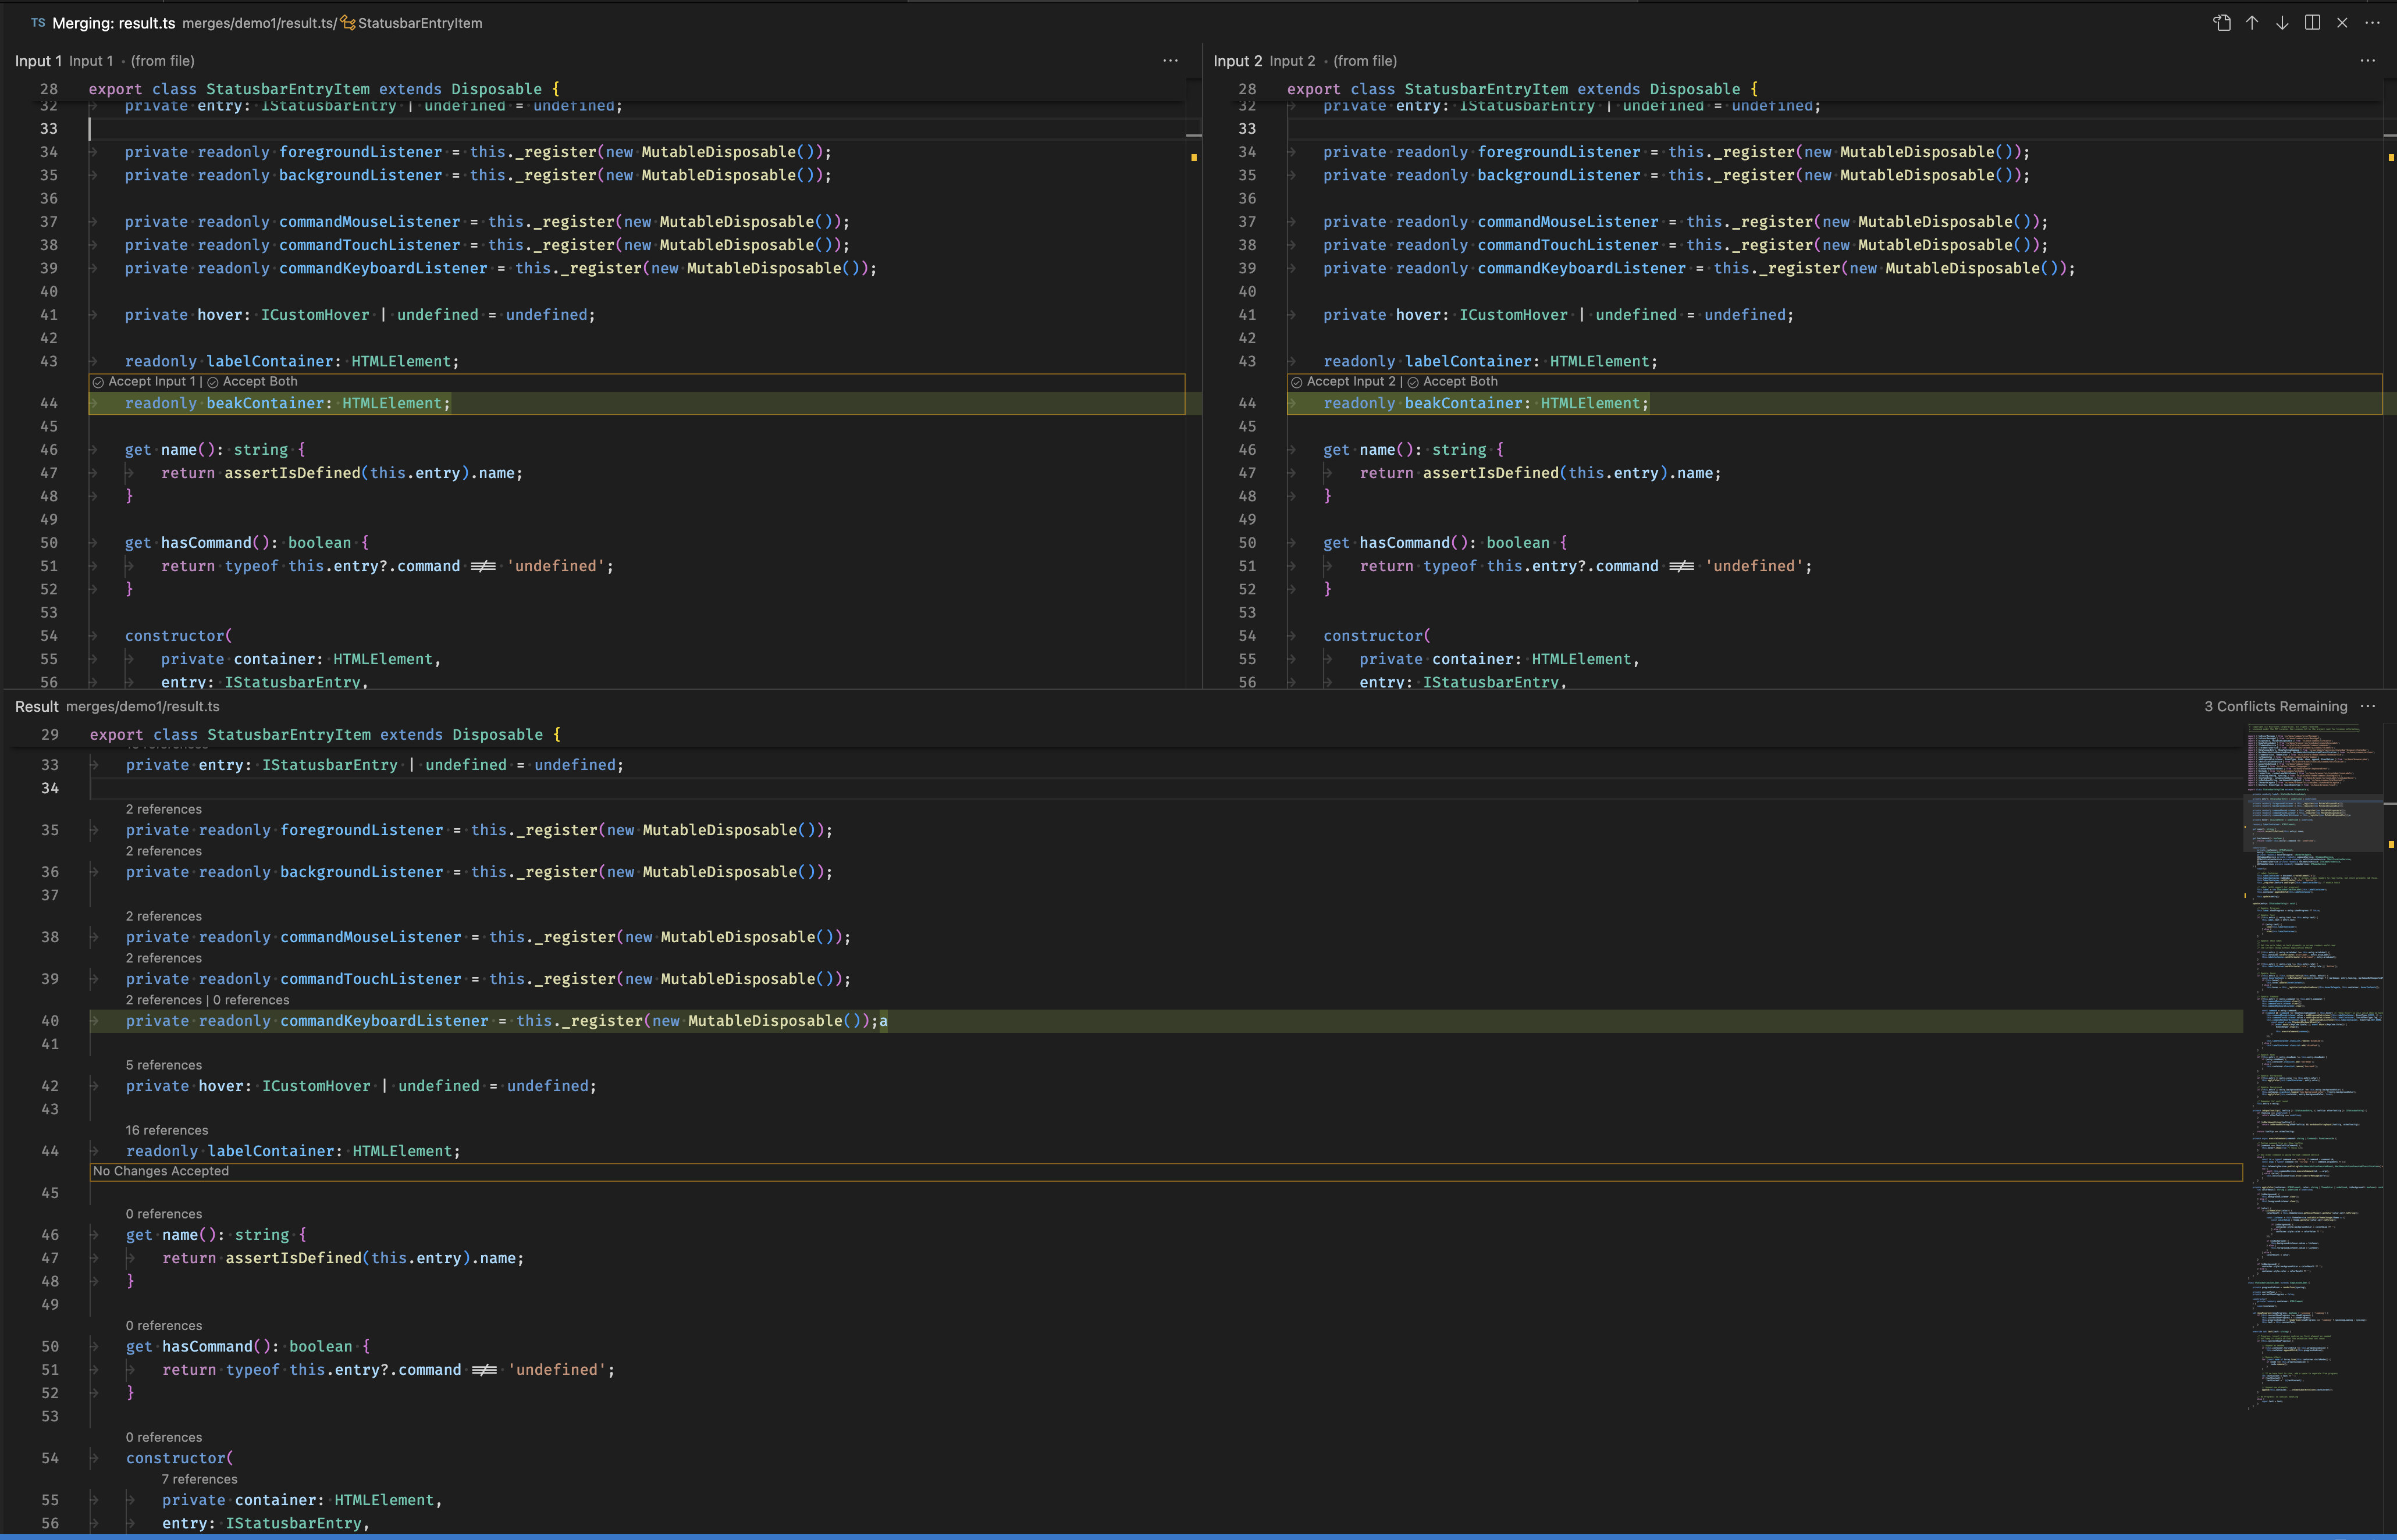The height and width of the screenshot is (1540, 2397).
Task: Go to next conflict using down arrow
Action: click(2282, 22)
